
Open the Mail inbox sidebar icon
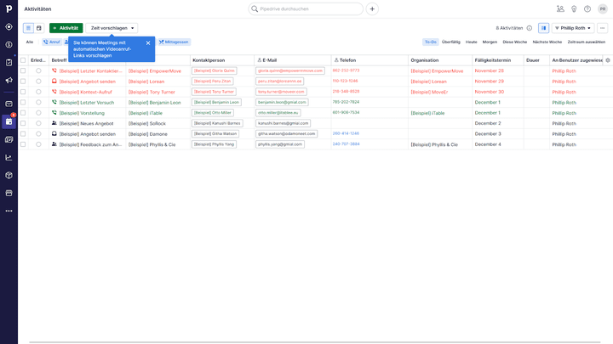point(9,104)
